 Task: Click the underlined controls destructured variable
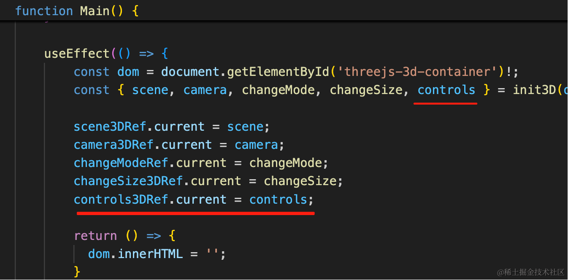point(446,90)
